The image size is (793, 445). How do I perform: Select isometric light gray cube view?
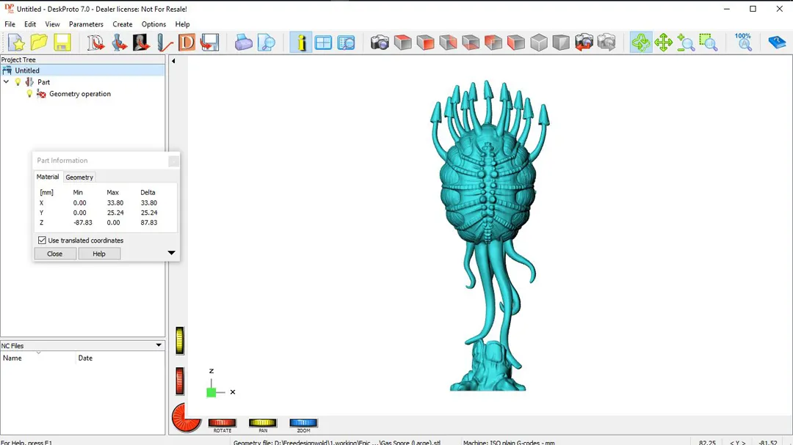click(539, 43)
